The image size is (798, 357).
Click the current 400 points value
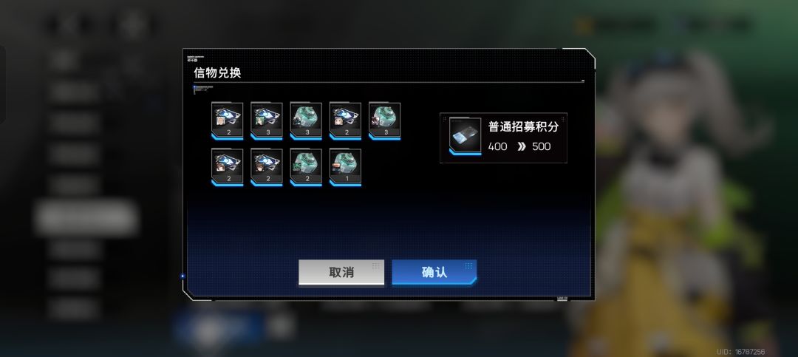(498, 146)
